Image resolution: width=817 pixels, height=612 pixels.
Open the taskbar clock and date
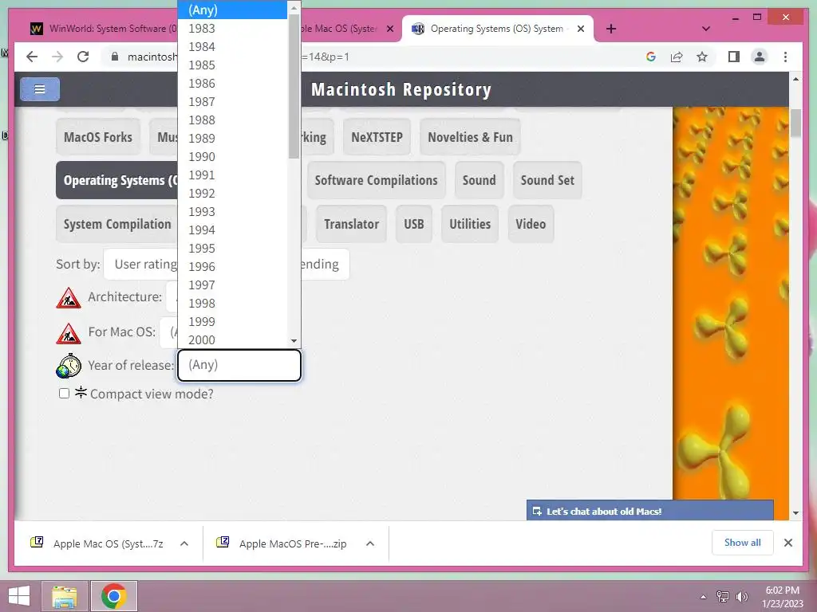tap(782, 596)
